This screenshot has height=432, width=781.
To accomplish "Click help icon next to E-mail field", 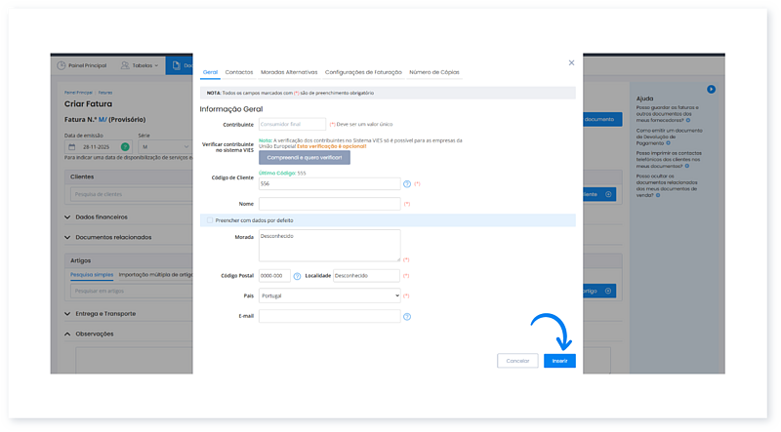I will tap(407, 316).
